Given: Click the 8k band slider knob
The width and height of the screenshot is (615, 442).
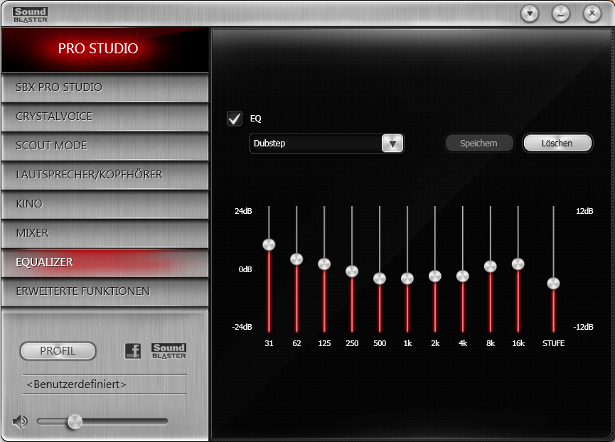Looking at the screenshot, I should coord(491,266).
